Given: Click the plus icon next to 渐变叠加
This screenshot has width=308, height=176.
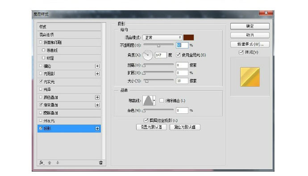Looking at the screenshot, I should click(x=97, y=105).
